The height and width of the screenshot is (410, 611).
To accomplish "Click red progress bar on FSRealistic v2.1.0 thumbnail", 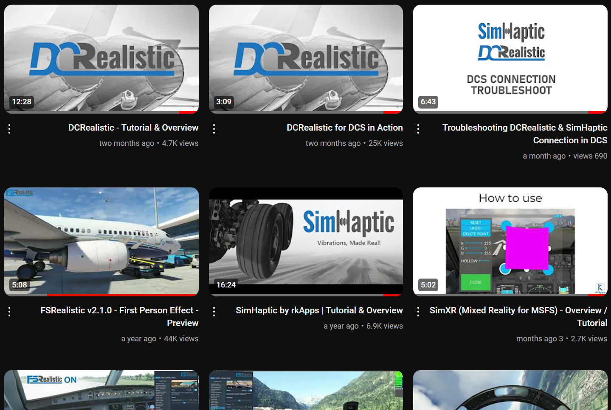I will (x=122, y=295).
